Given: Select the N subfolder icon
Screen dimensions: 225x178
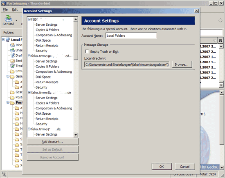Looking at the screenshot, I should click(x=17, y=129).
